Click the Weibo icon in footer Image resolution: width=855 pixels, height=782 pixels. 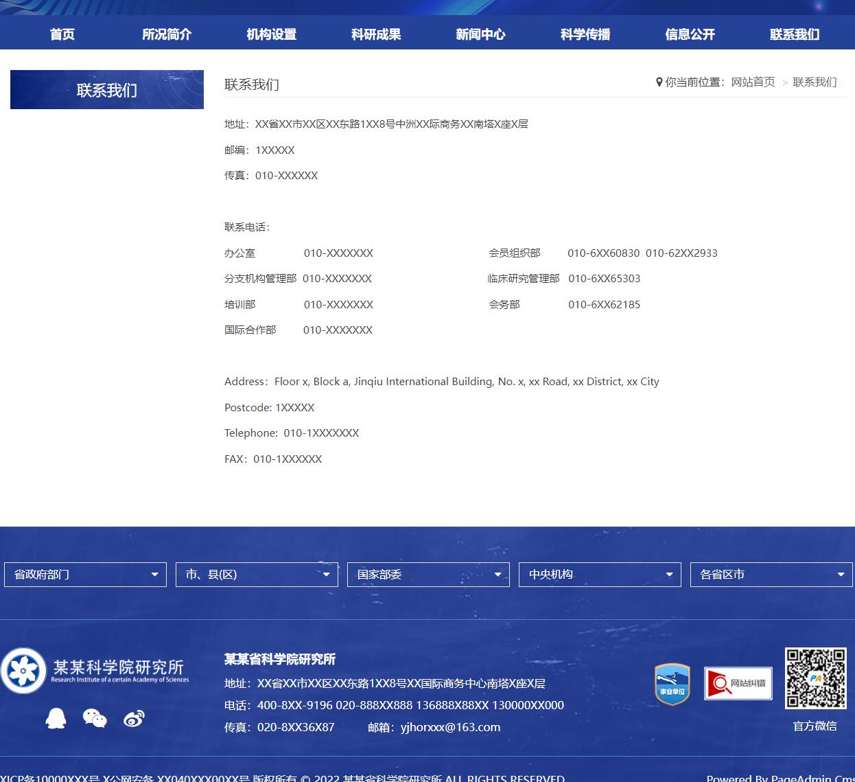(134, 719)
